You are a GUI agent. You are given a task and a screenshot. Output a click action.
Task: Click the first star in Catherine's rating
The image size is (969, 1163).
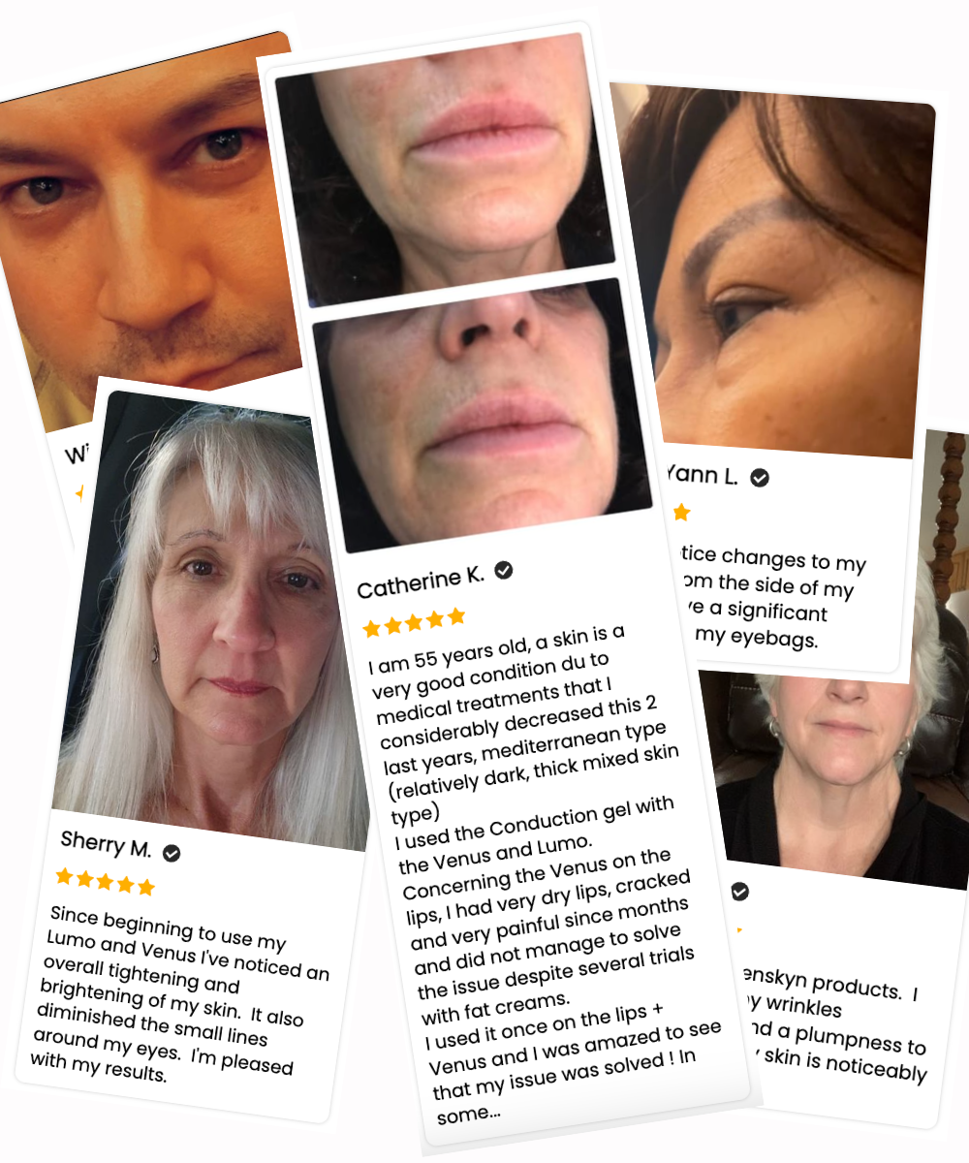click(x=372, y=628)
